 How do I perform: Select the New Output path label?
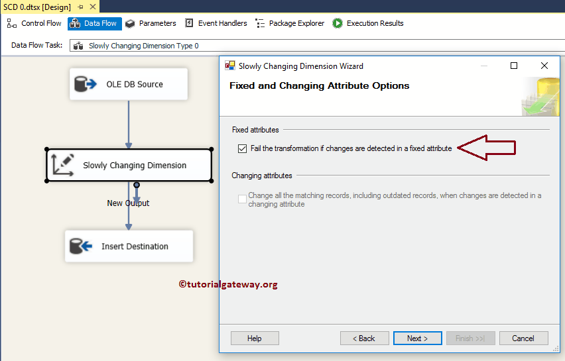[x=128, y=203]
